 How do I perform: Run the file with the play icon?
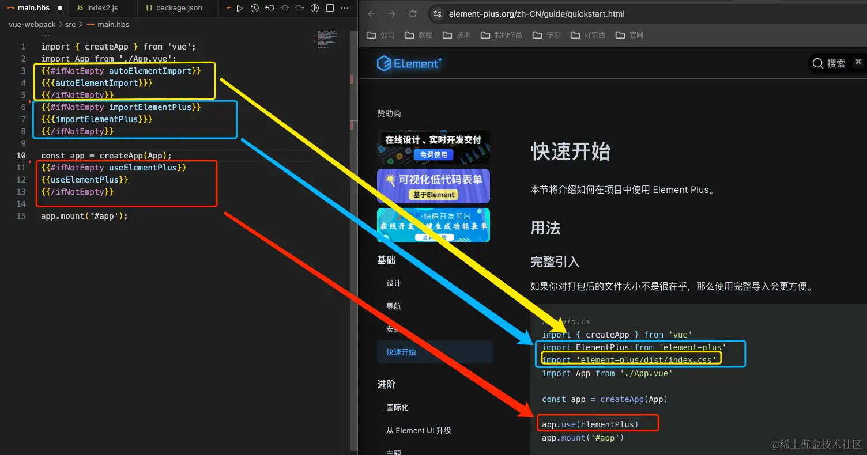[240, 8]
